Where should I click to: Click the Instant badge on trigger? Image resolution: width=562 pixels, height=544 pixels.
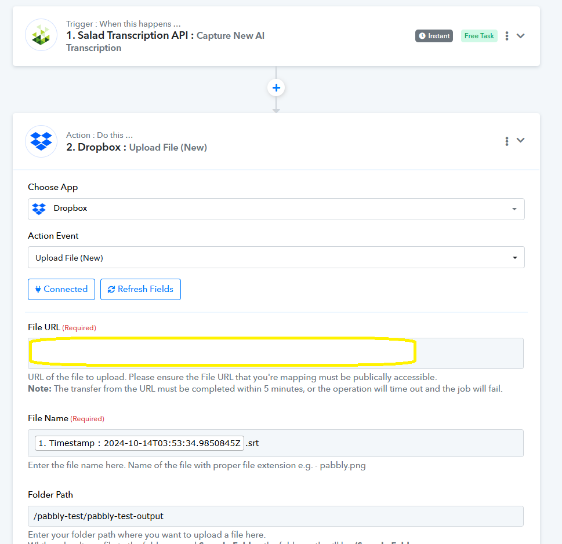tap(434, 36)
